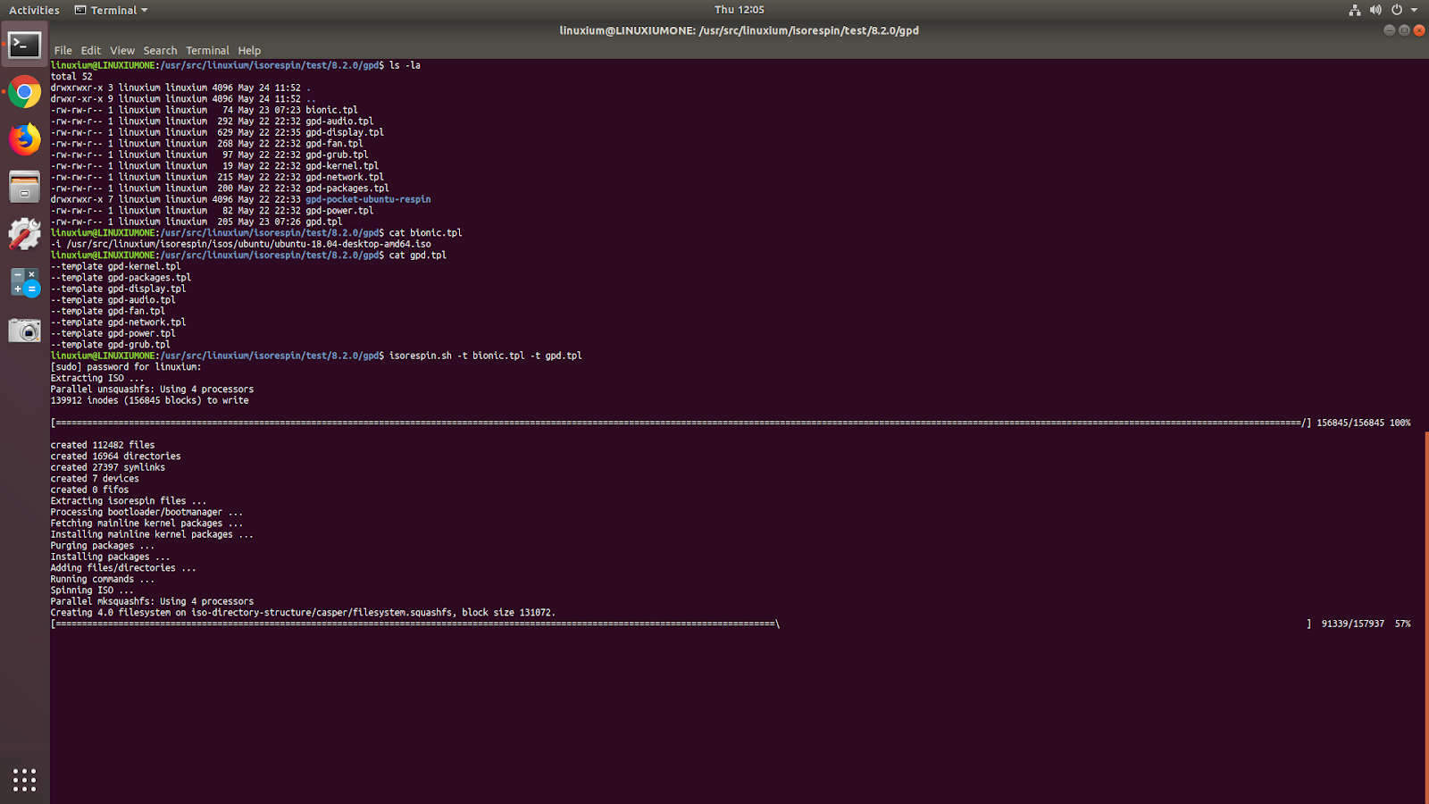Image resolution: width=1429 pixels, height=804 pixels.
Task: Open the Terminal menu in the menu bar
Action: coord(207,50)
